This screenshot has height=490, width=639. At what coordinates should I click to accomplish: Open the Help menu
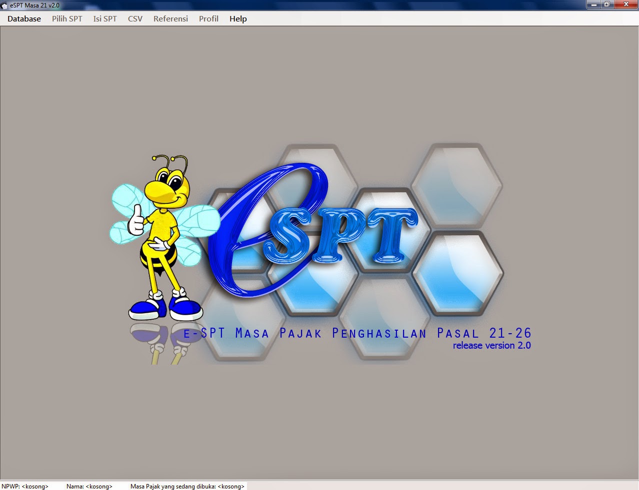click(238, 18)
